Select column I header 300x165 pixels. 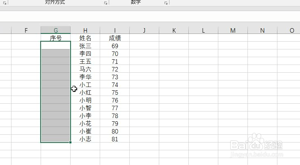point(115,30)
